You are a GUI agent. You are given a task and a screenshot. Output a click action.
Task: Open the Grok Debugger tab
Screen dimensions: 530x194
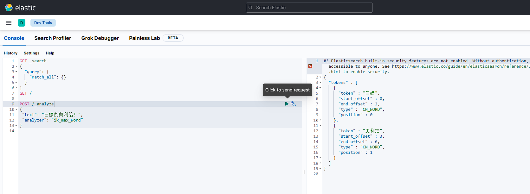[100, 38]
